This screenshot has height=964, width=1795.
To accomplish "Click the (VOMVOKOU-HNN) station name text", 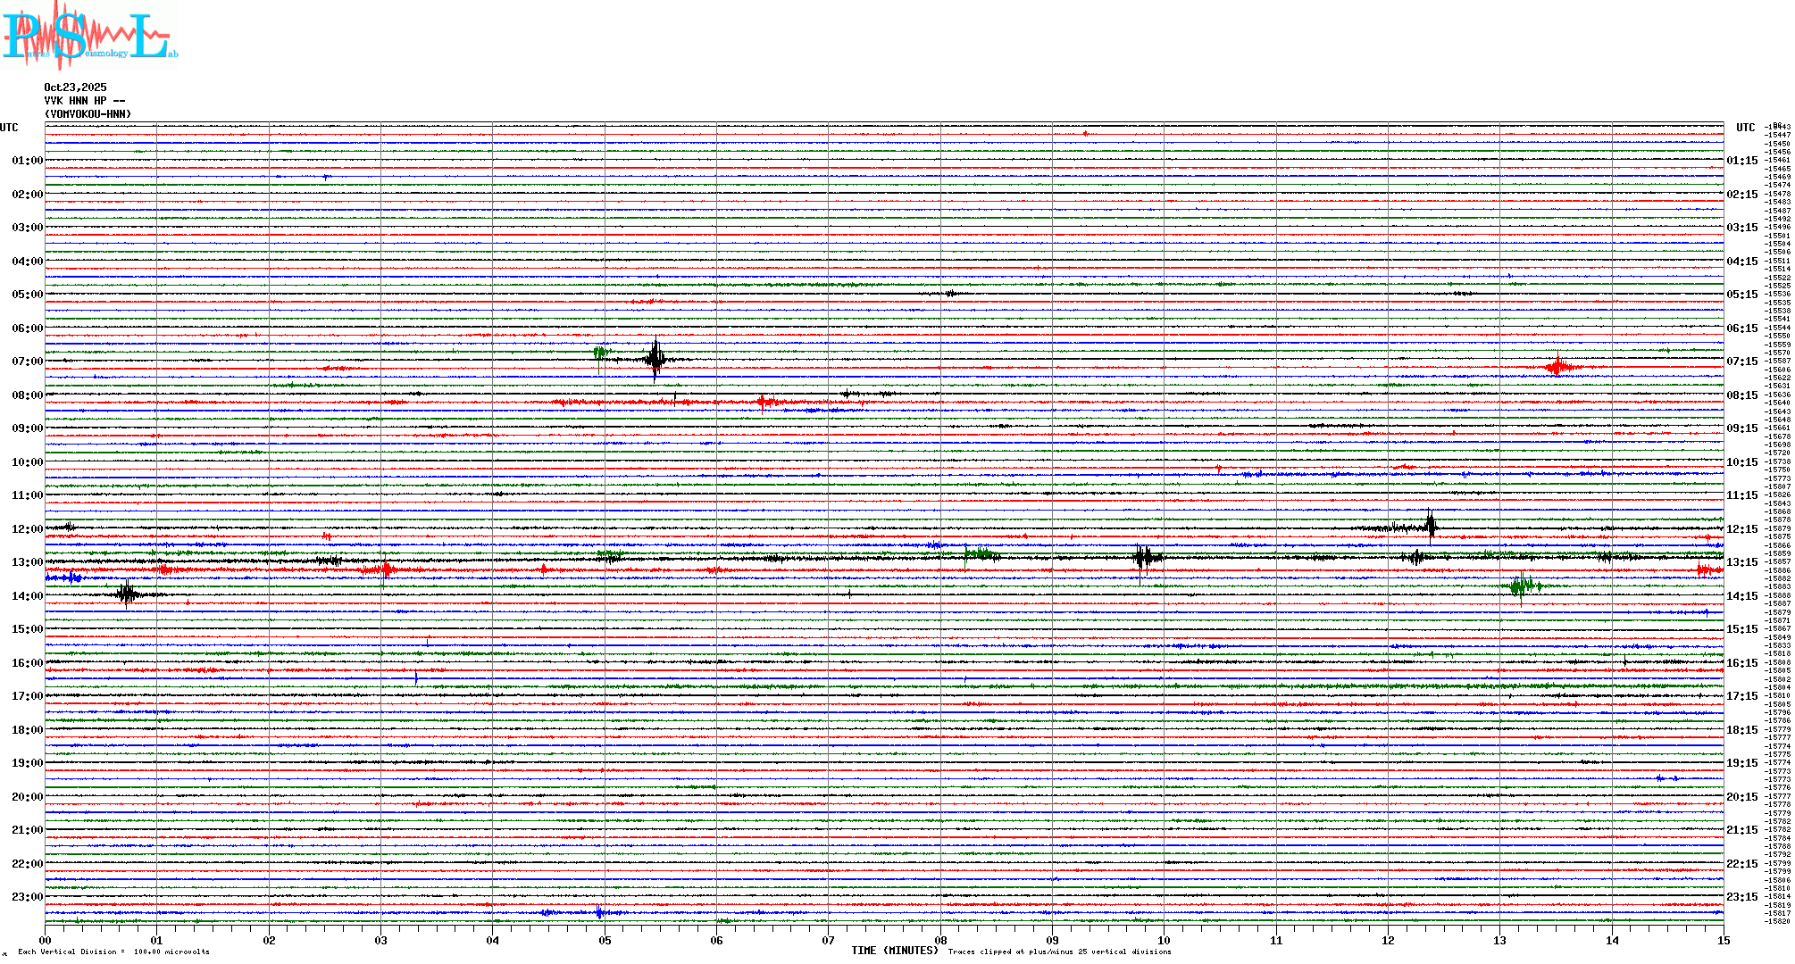I will click(x=88, y=114).
